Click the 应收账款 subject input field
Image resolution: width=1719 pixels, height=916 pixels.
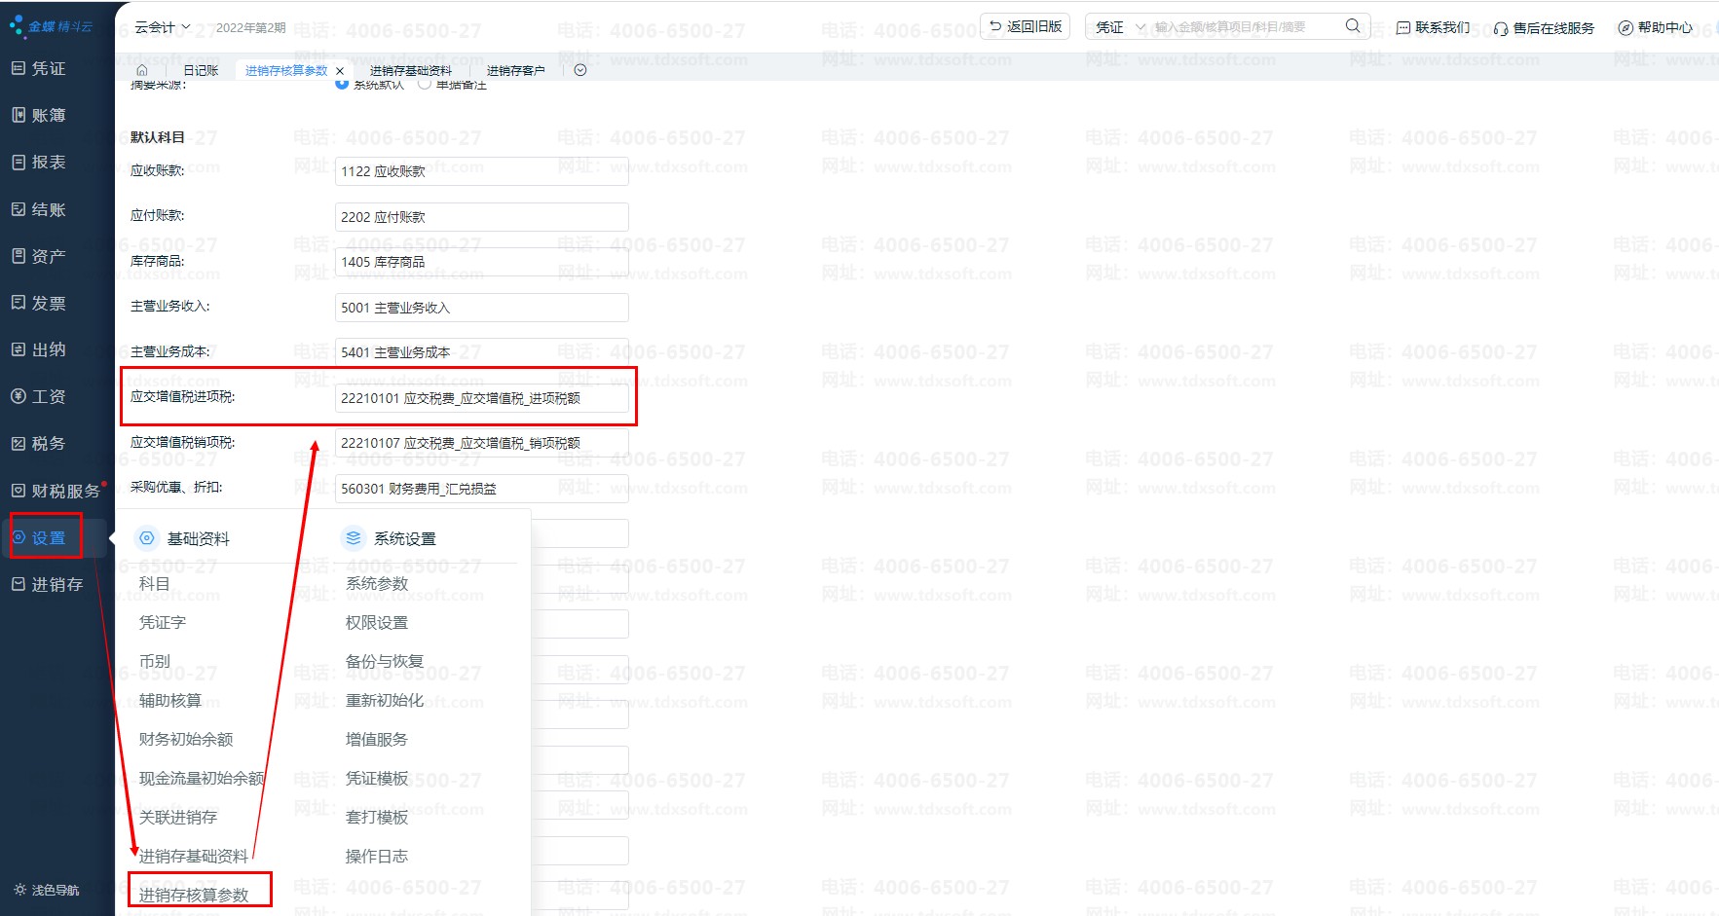click(x=481, y=171)
